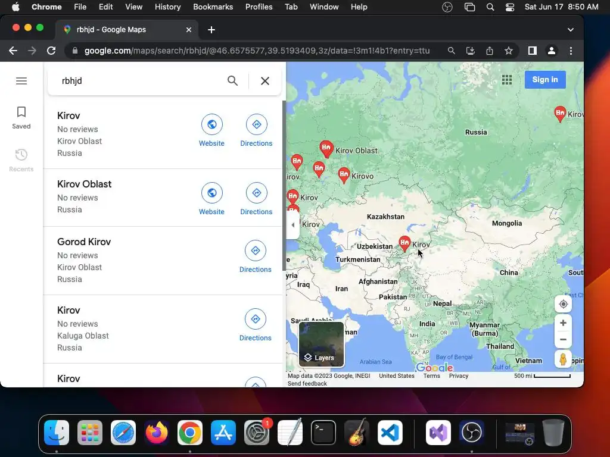Click the United States region link
Viewport: 610px width, 457px height.
tap(396, 376)
